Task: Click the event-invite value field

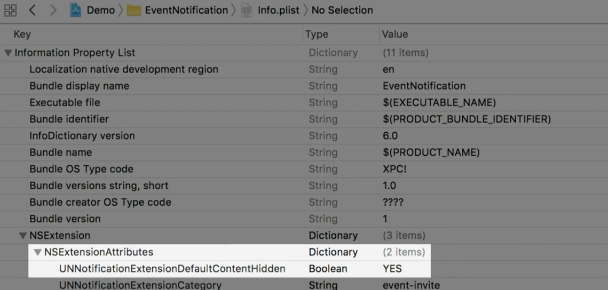Action: coord(411,285)
